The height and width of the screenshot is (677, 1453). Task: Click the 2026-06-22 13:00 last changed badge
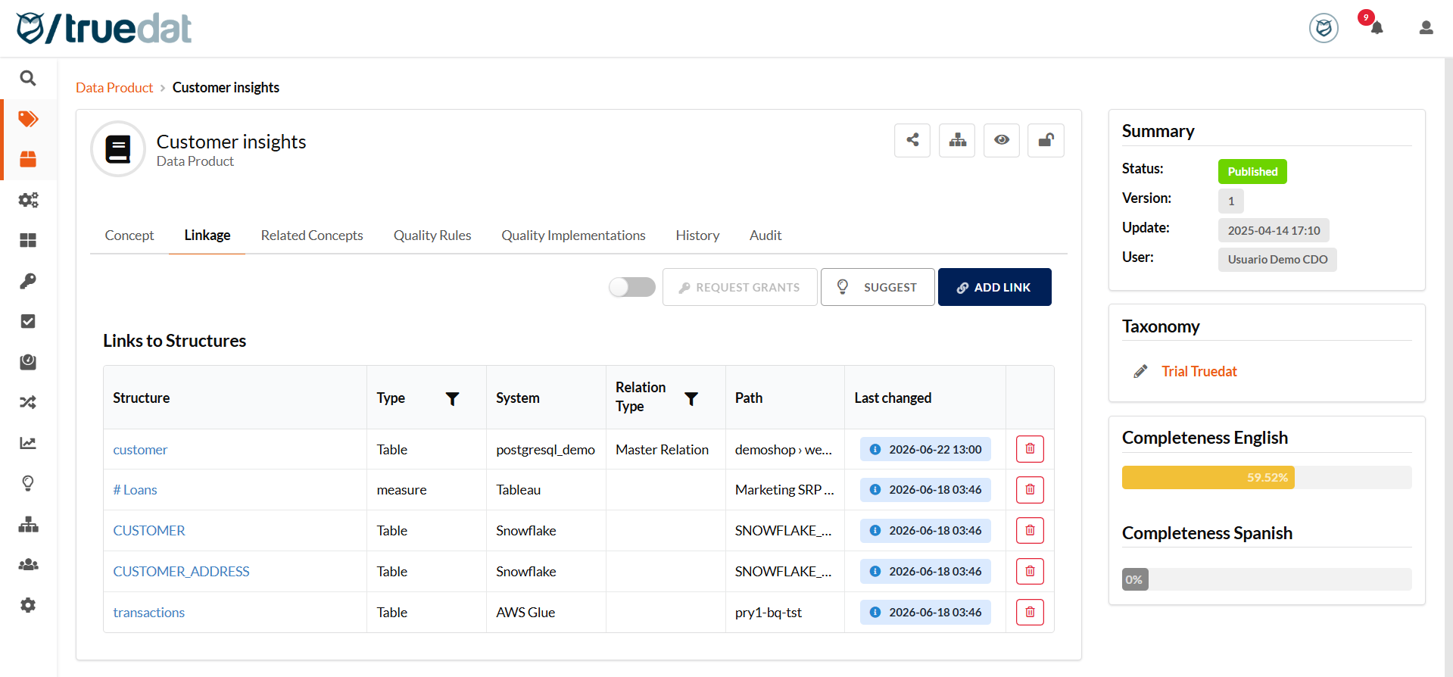pos(925,449)
